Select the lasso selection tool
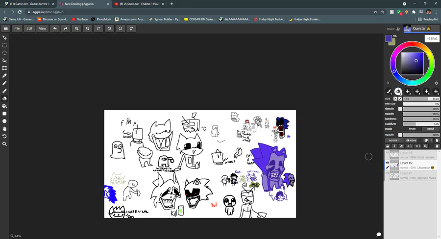This screenshot has height=239, width=441. [x=4, y=60]
